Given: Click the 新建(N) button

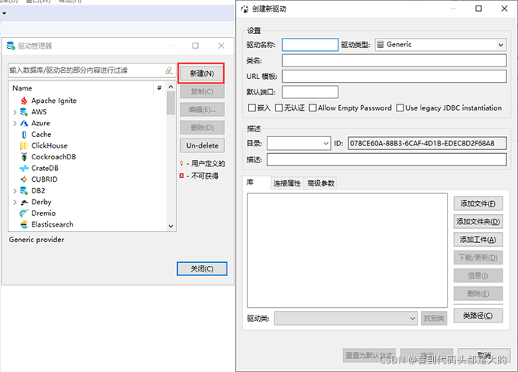Looking at the screenshot, I should [x=202, y=73].
